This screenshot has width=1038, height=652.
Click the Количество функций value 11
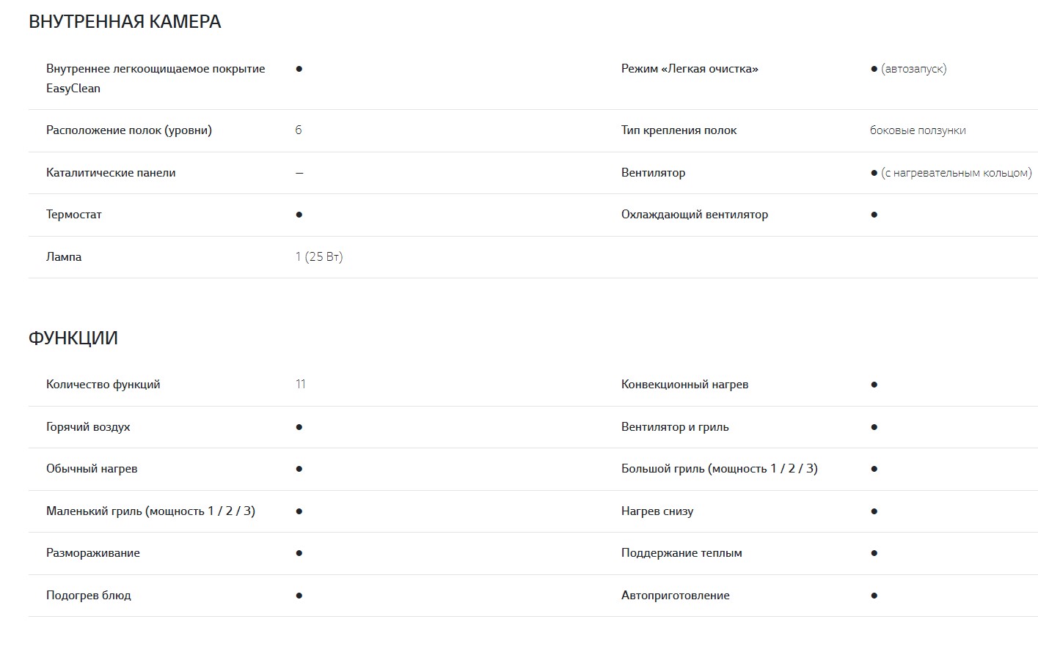coord(301,385)
